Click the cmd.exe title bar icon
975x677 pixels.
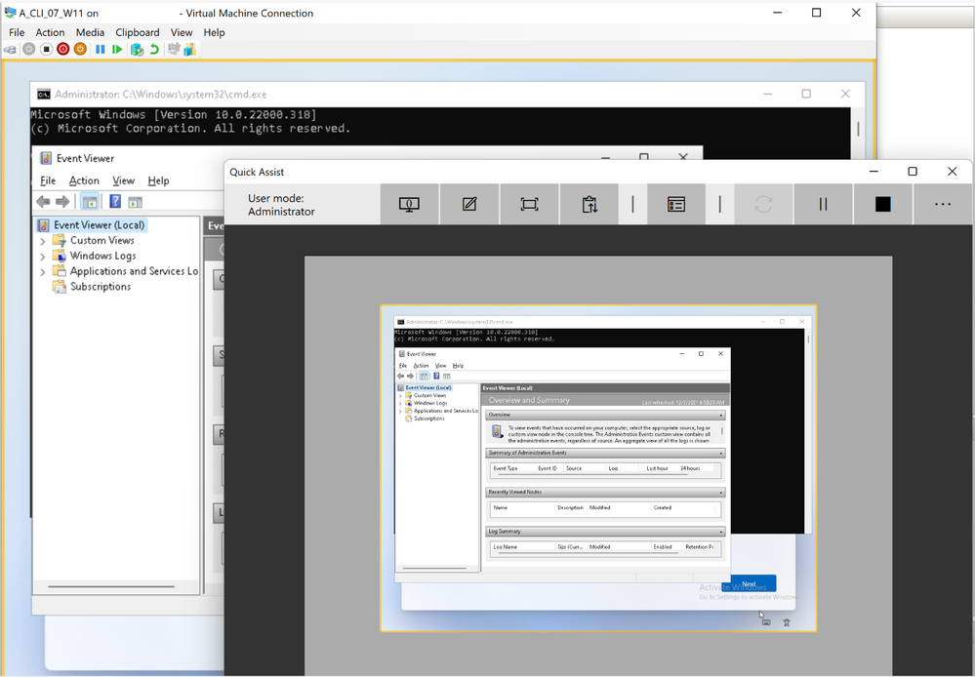(x=43, y=94)
